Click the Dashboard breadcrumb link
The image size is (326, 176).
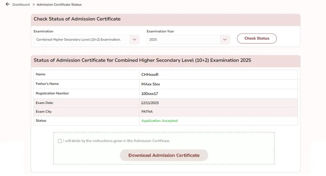click(x=22, y=4)
